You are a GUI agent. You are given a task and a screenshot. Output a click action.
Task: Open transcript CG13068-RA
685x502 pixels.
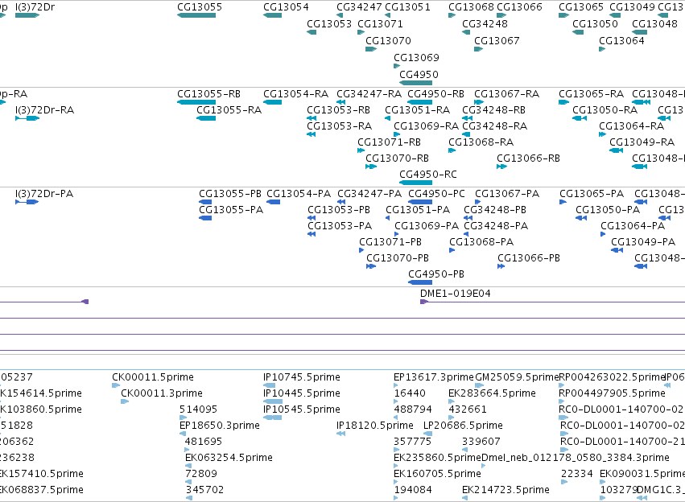point(481,142)
